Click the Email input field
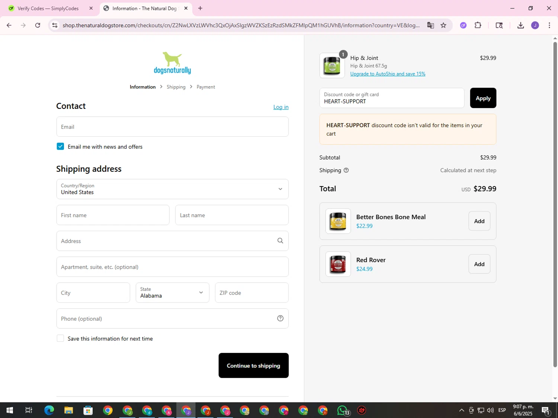558x418 pixels. click(172, 127)
